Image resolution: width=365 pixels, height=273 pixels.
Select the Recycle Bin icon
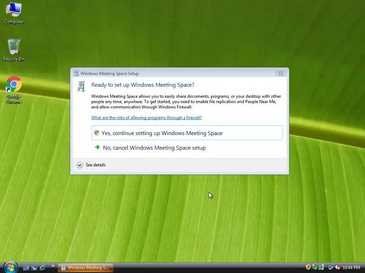coord(14,50)
